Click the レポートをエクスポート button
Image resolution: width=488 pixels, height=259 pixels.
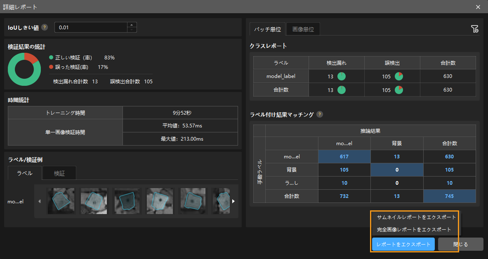pyautogui.click(x=403, y=245)
